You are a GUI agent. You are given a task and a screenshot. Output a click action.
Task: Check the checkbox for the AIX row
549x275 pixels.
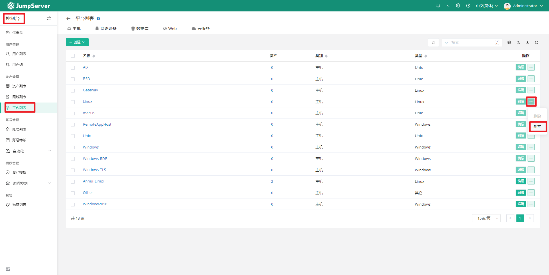73,68
